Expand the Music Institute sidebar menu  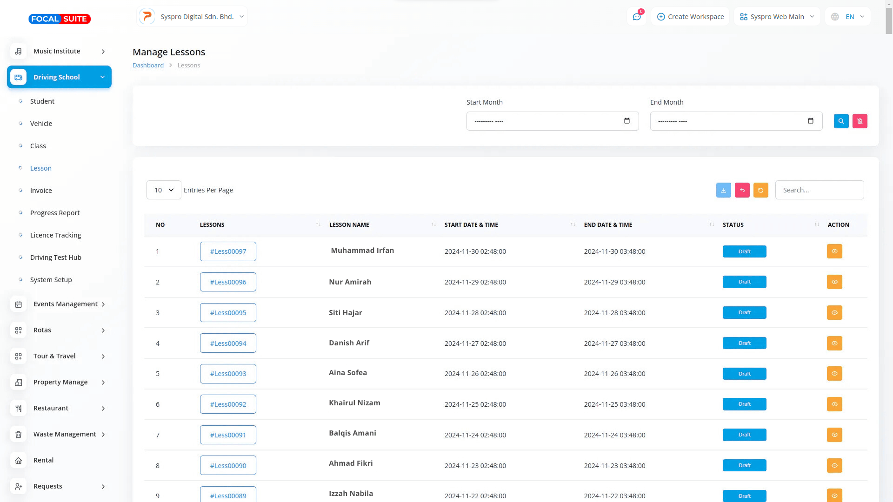point(59,51)
